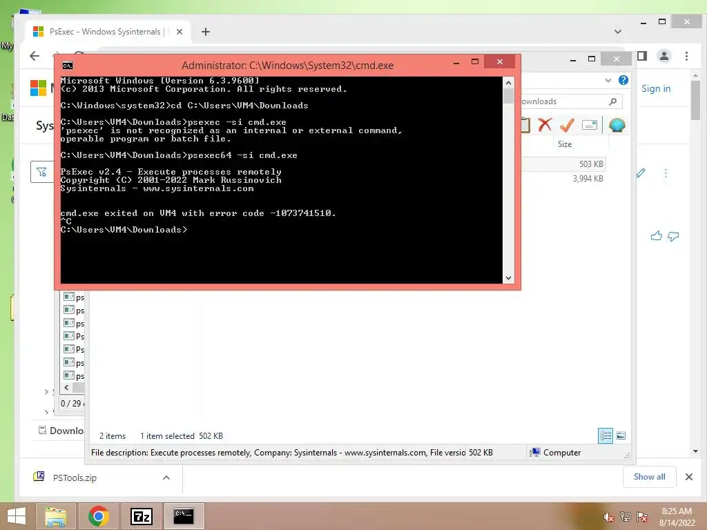Click the '0 / 29' status in 7-Zip
707x530 pixels.
[x=71, y=403]
